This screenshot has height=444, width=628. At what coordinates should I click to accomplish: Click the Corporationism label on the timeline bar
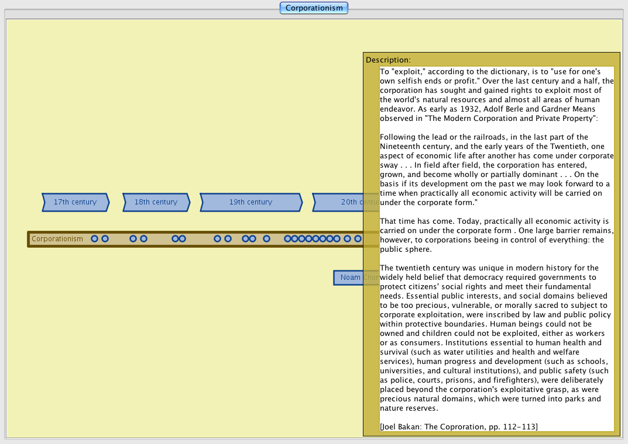57,239
